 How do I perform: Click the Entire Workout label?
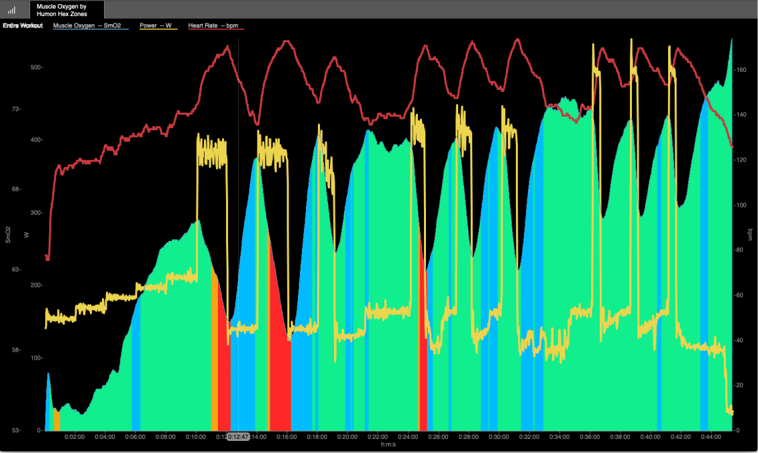(x=23, y=26)
